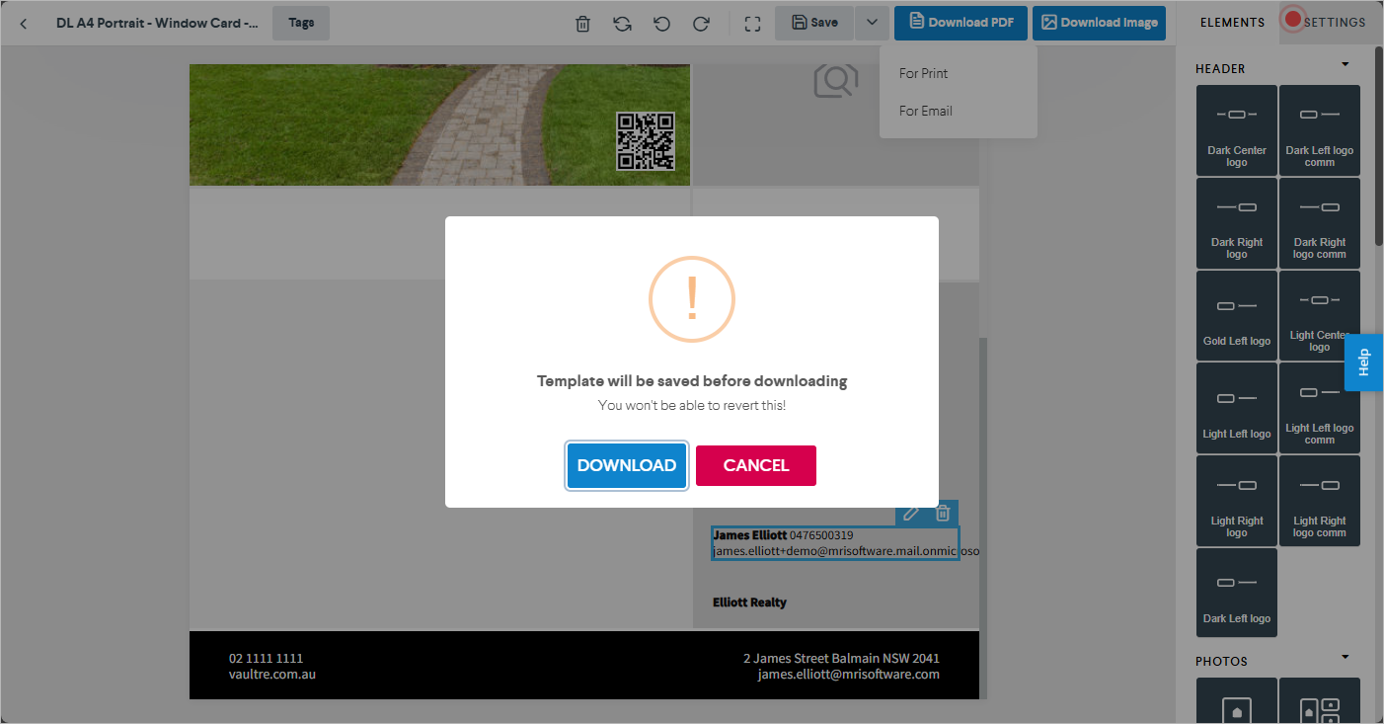Add the Light Center logo header element
This screenshot has height=724, width=1384.
[x=1320, y=316]
